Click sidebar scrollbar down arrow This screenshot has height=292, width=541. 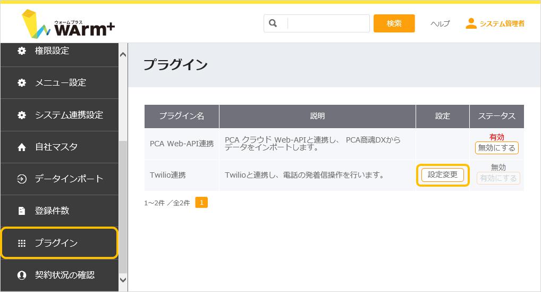click(x=123, y=280)
